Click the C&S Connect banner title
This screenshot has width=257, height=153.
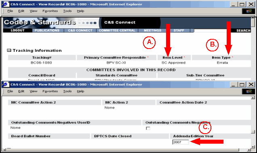pos(120,22)
